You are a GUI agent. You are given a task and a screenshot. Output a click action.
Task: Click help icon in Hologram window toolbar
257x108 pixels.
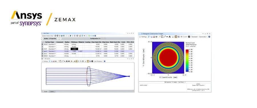click(209, 37)
